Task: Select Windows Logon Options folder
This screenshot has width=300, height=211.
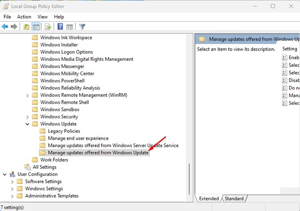Action: coord(67,52)
